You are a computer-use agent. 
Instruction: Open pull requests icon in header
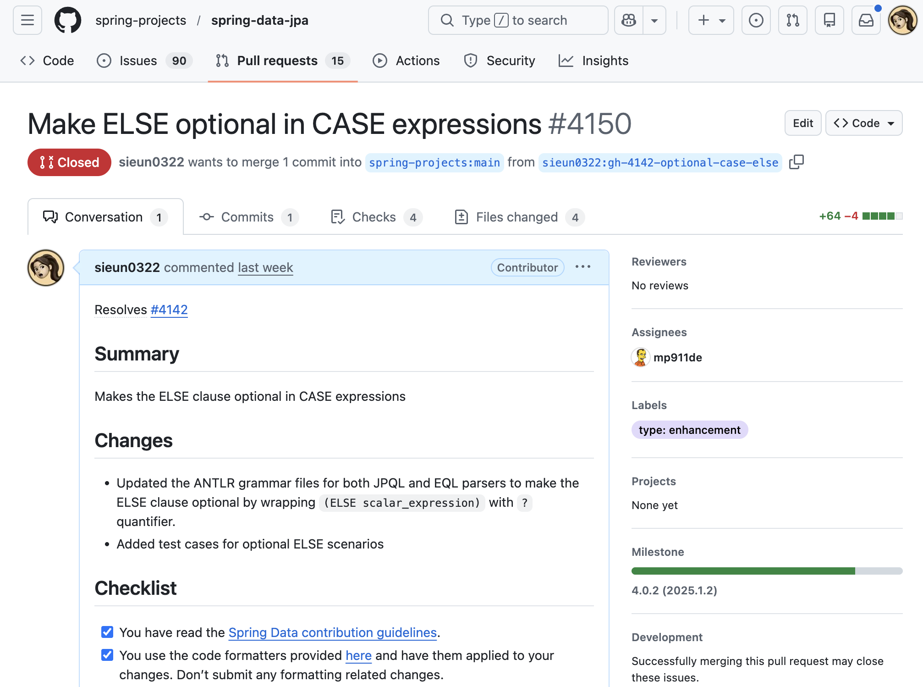click(792, 20)
